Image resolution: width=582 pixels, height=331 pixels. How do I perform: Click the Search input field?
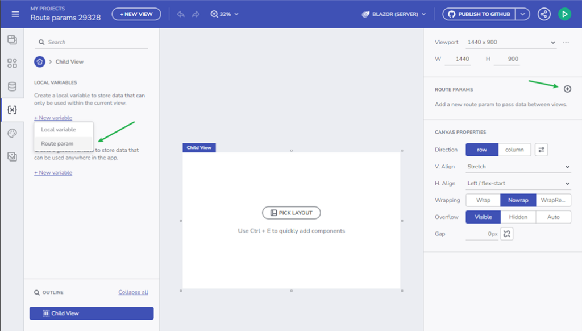tap(91, 42)
